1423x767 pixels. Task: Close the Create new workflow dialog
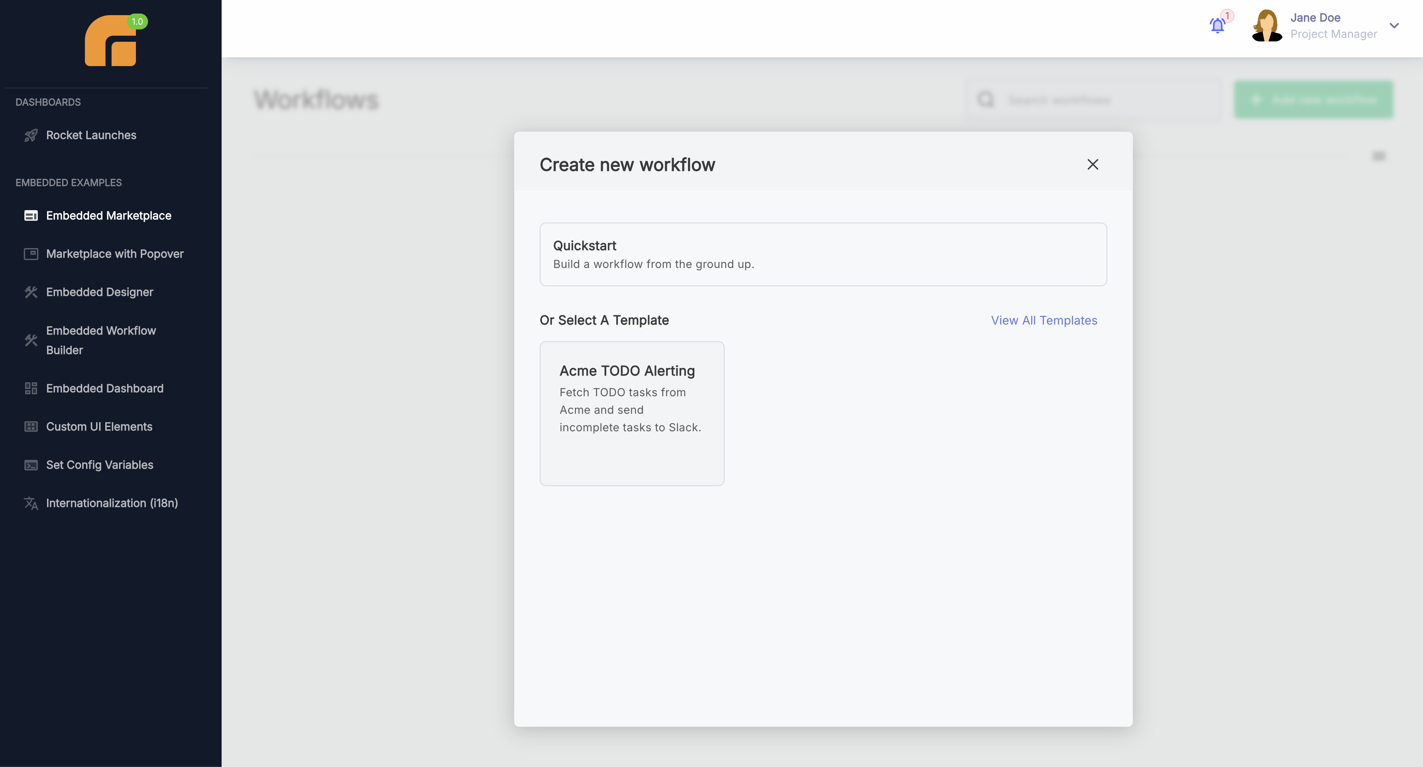[x=1093, y=164]
